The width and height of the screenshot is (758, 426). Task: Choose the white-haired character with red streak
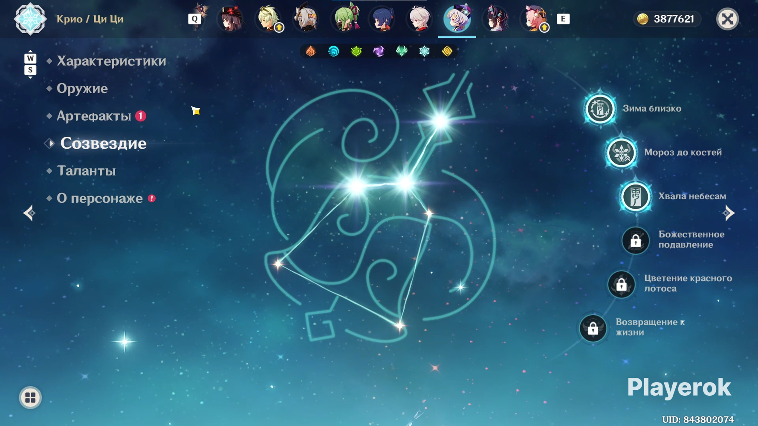(x=420, y=19)
